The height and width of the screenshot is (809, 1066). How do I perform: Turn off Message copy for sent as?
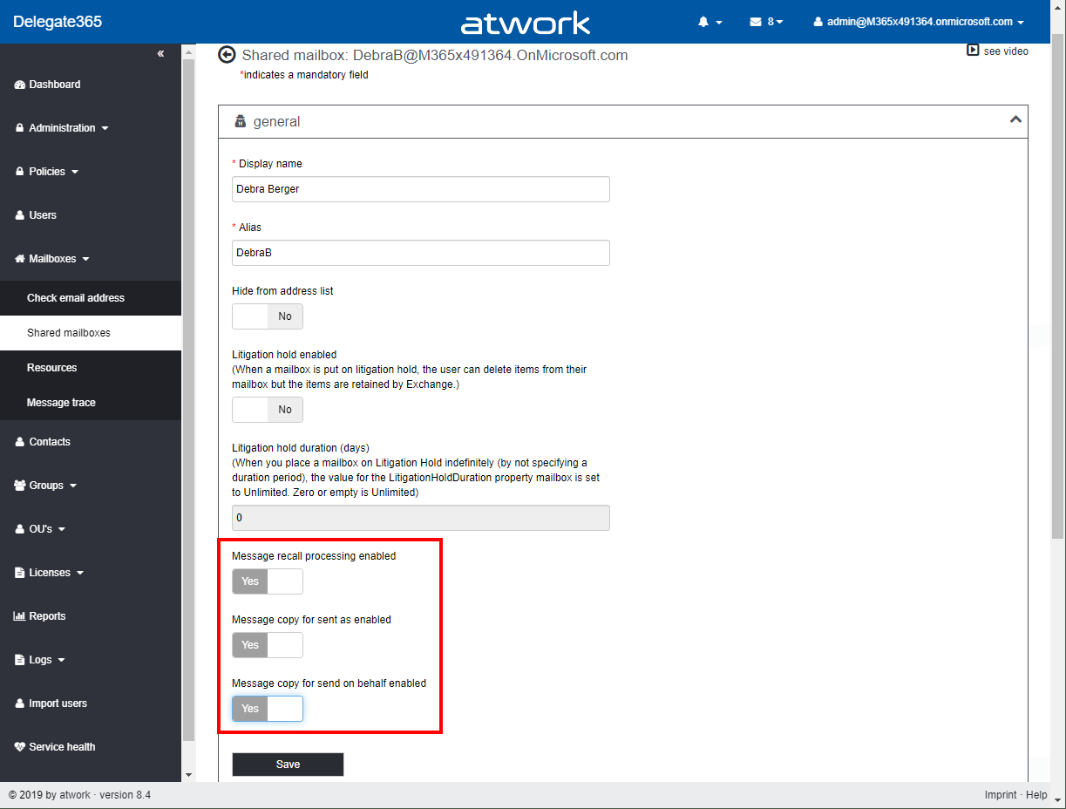click(268, 645)
